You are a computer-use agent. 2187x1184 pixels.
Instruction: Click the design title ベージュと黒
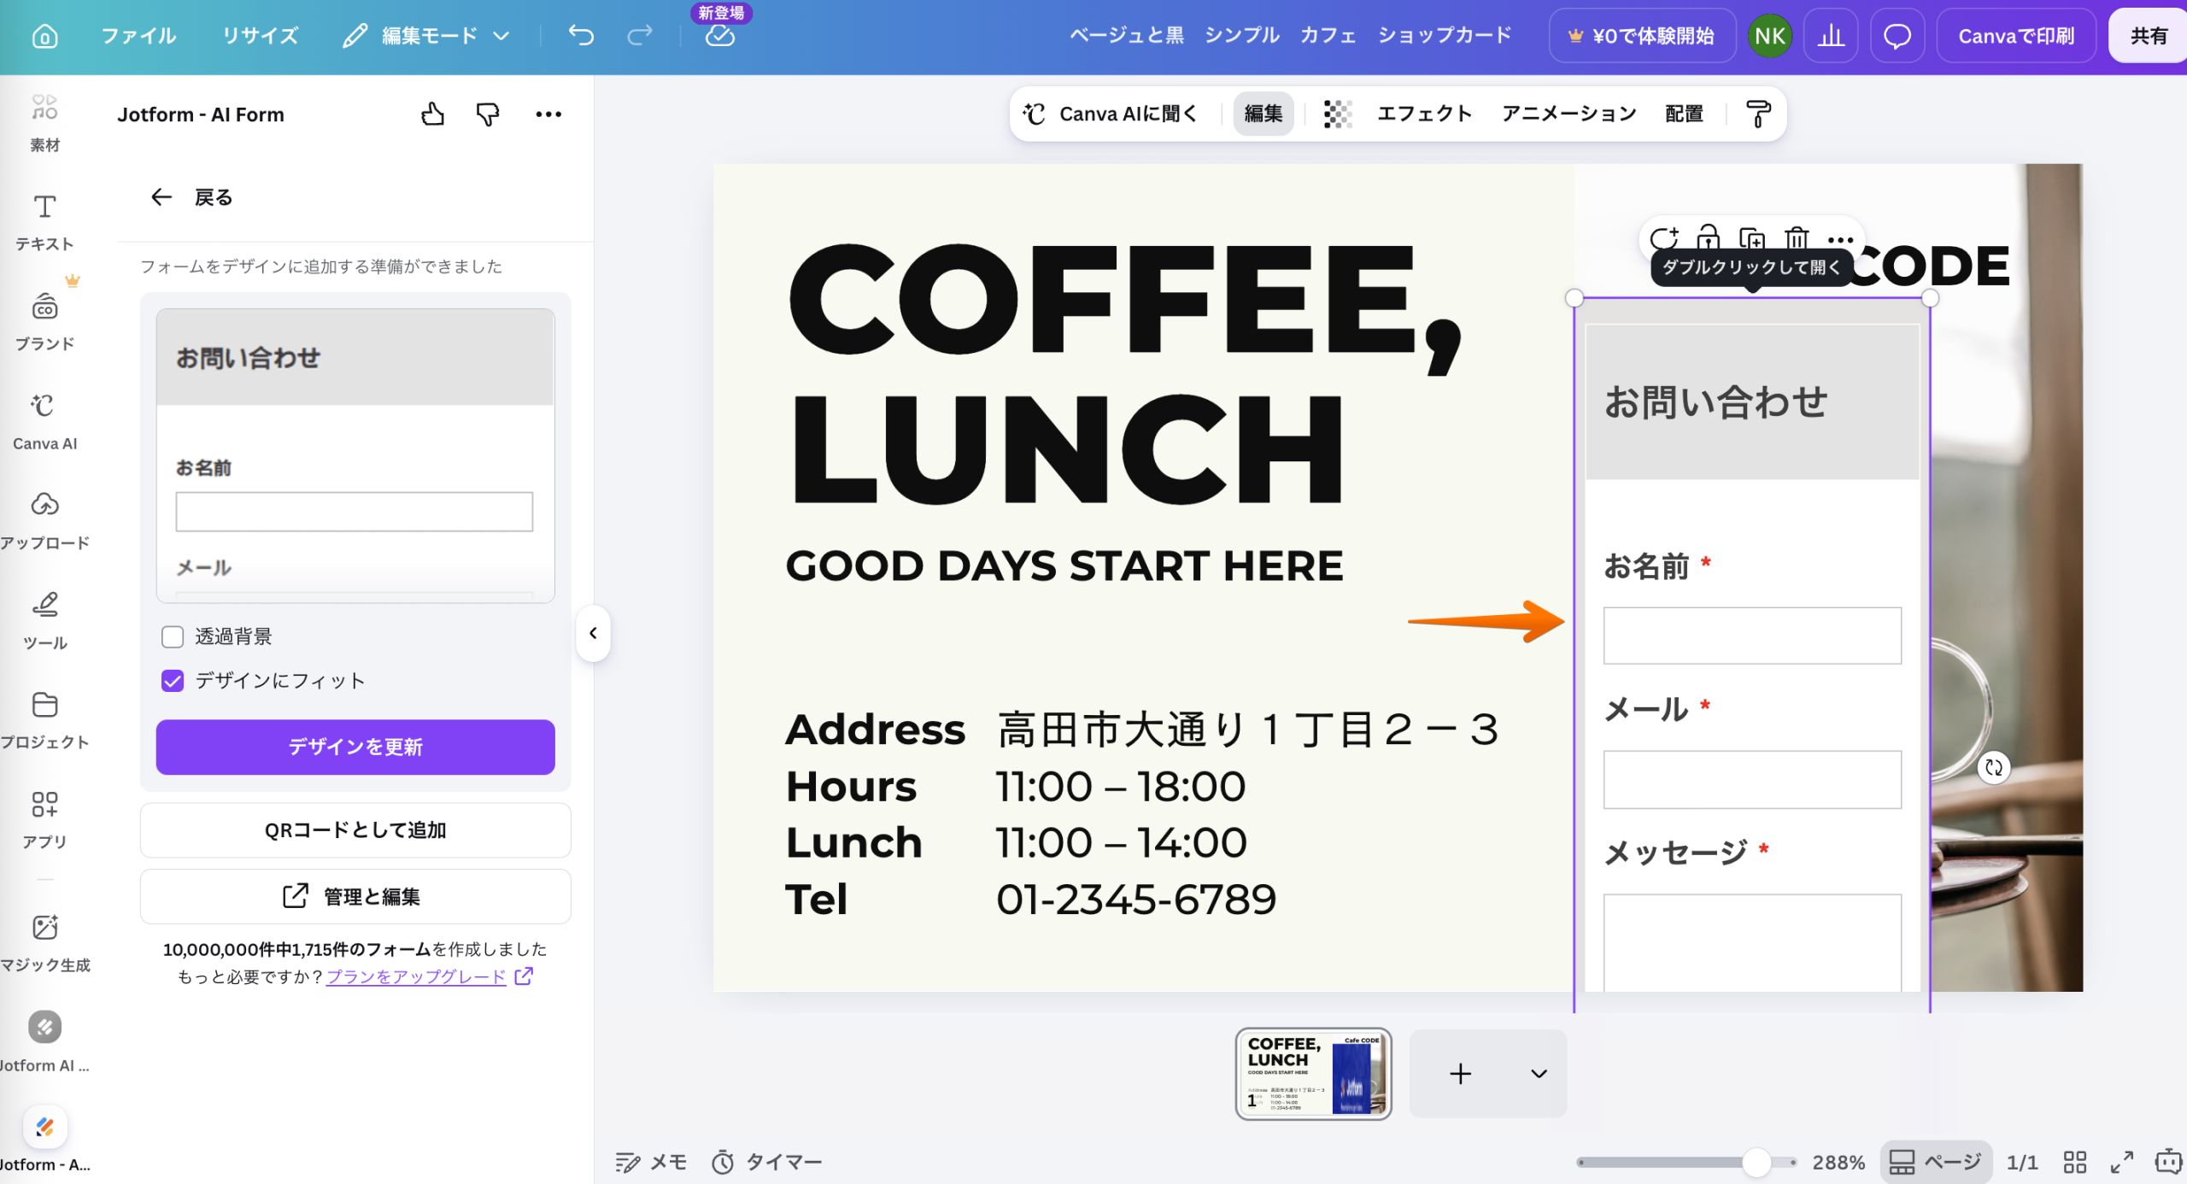[1291, 36]
